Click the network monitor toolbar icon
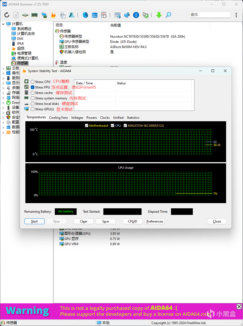The width and height of the screenshot is (243, 326). pos(44,15)
